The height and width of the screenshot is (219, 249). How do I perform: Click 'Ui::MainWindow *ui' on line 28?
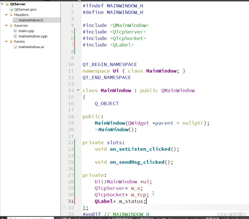pos(123,181)
